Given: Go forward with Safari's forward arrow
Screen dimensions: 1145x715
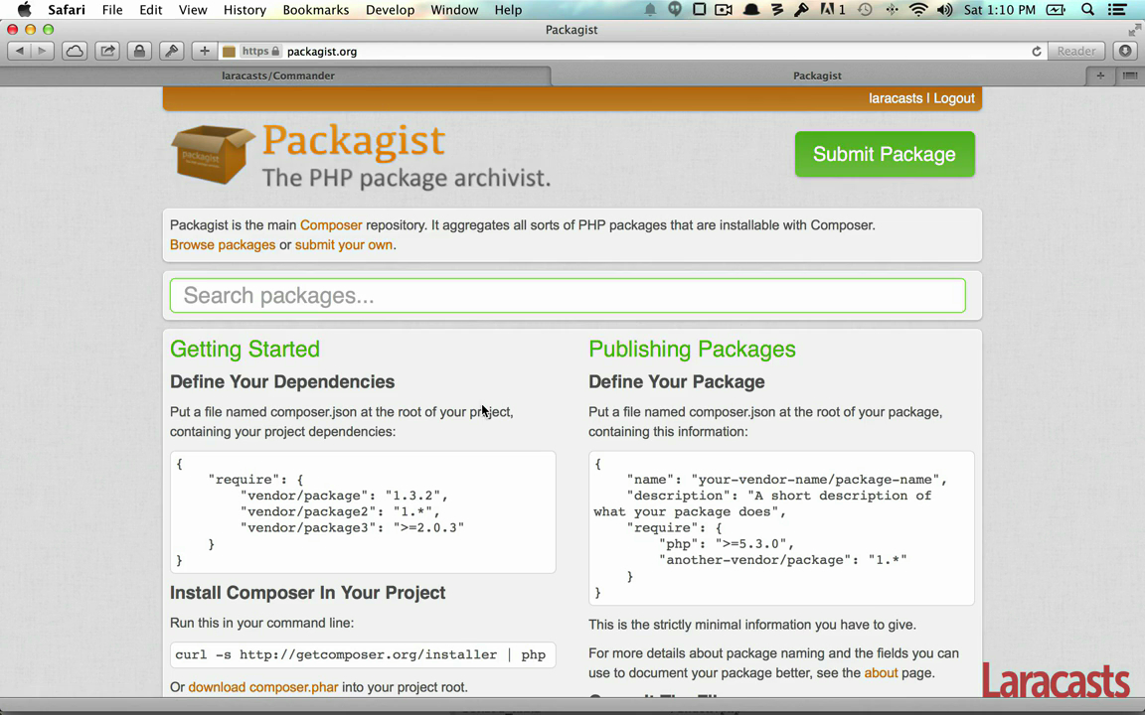Looking at the screenshot, I should (43, 51).
